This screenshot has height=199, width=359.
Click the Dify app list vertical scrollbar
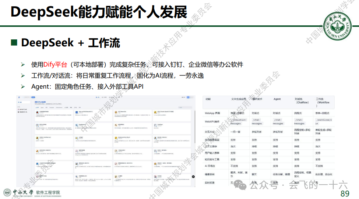[195, 127]
